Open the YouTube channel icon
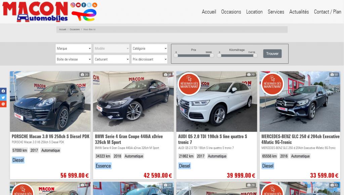The height and width of the screenshot is (195, 344). [x=78, y=5]
